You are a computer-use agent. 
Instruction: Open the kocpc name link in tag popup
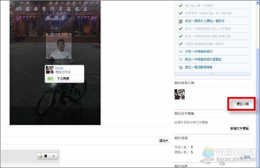[59, 68]
